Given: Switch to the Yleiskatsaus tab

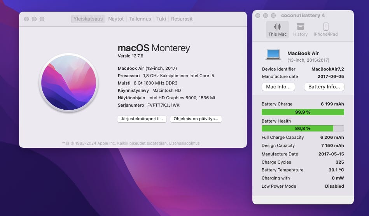Looking at the screenshot, I should pyautogui.click(x=88, y=19).
